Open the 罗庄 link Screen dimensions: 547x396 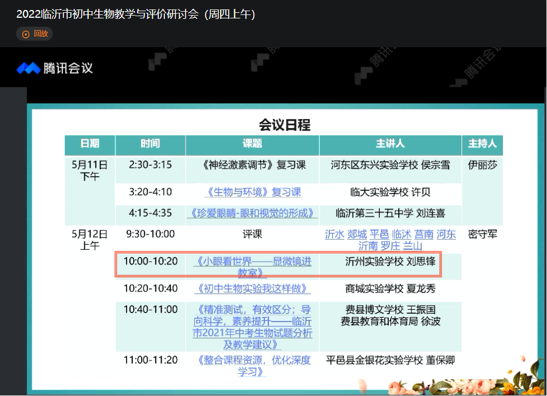(x=390, y=246)
